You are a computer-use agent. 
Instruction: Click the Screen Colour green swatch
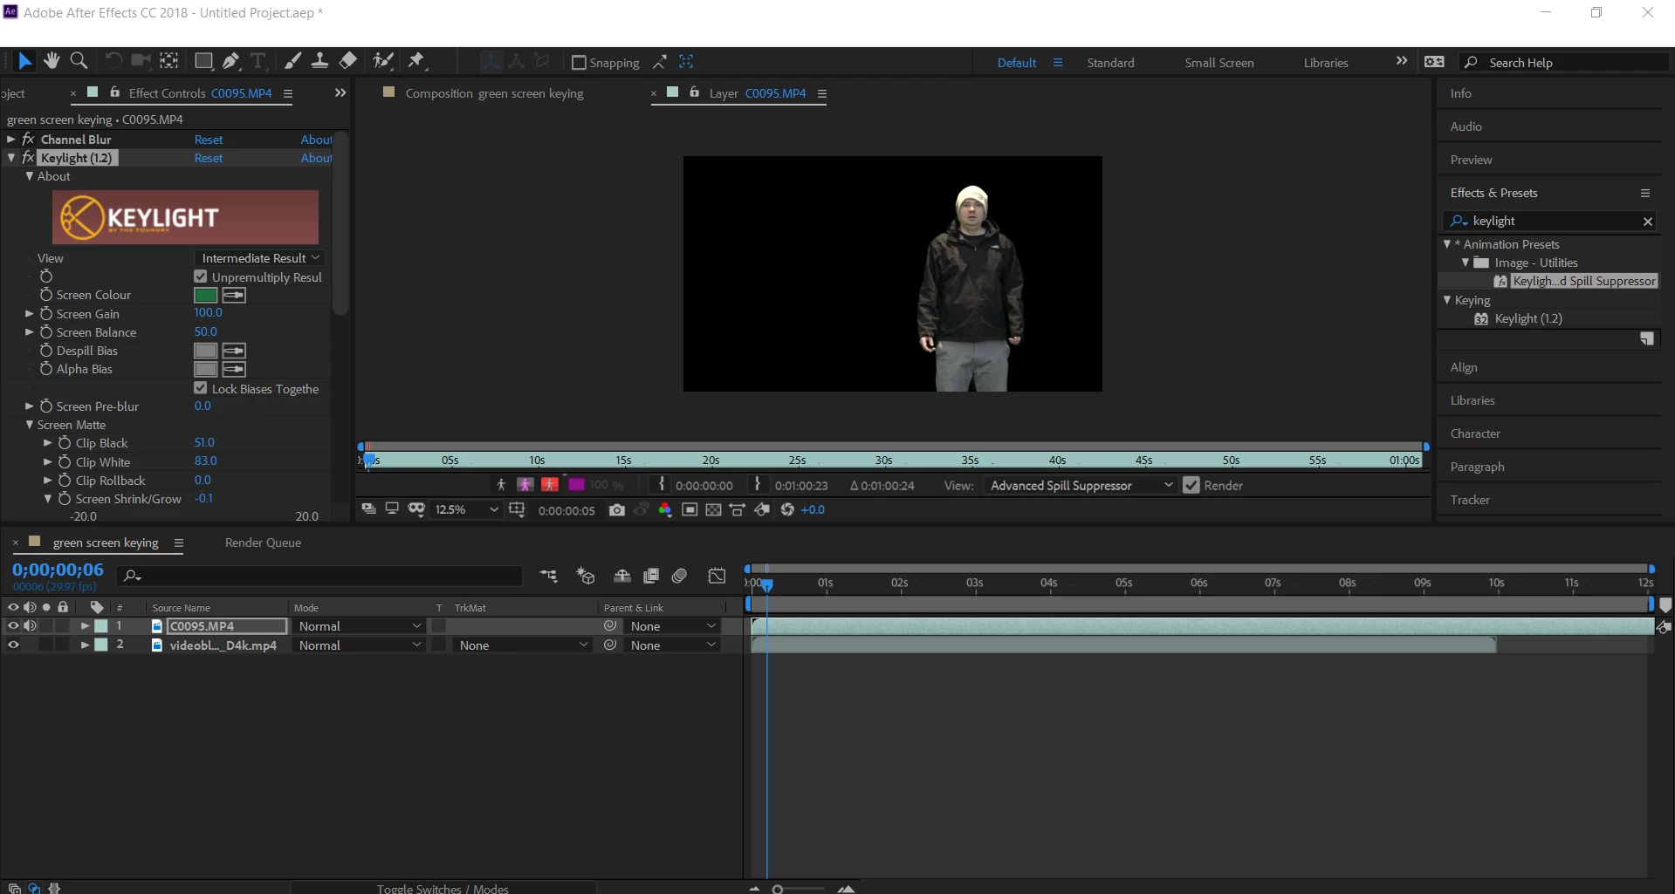point(206,296)
